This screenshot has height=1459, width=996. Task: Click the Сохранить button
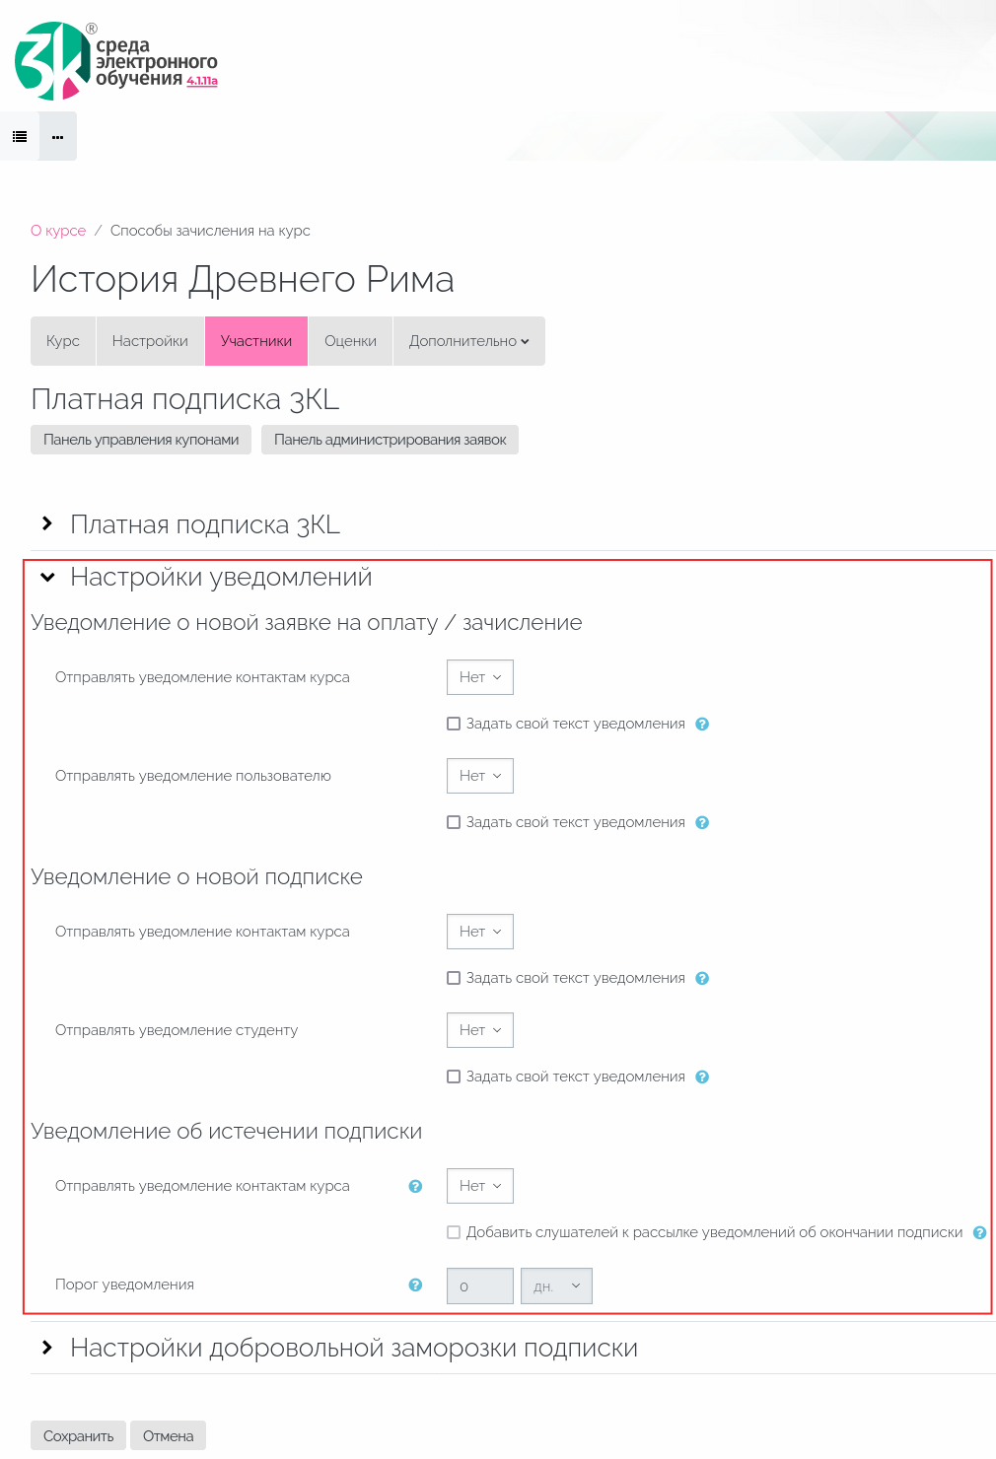[x=78, y=1436]
